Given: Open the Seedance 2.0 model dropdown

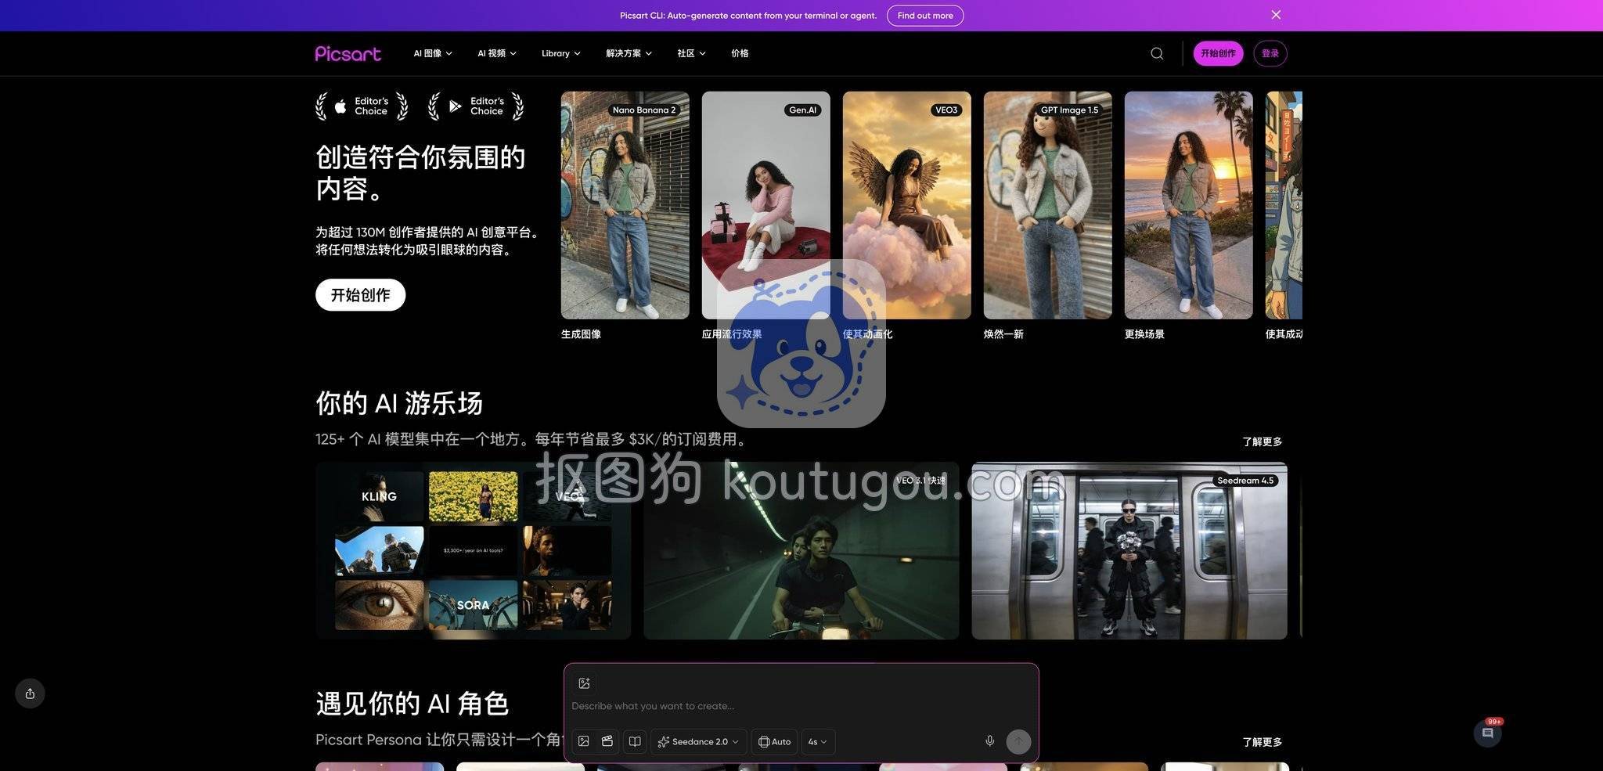Looking at the screenshot, I should click(x=698, y=741).
